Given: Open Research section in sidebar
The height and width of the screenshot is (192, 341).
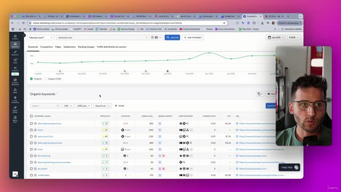Looking at the screenshot, I should coord(15,45).
